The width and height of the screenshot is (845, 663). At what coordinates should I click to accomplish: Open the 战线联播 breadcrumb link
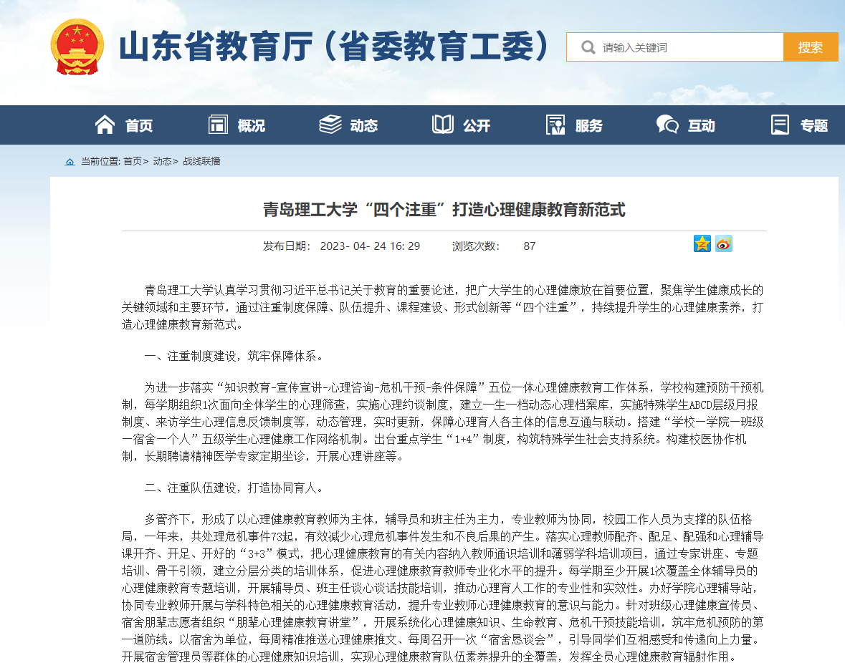click(201, 162)
